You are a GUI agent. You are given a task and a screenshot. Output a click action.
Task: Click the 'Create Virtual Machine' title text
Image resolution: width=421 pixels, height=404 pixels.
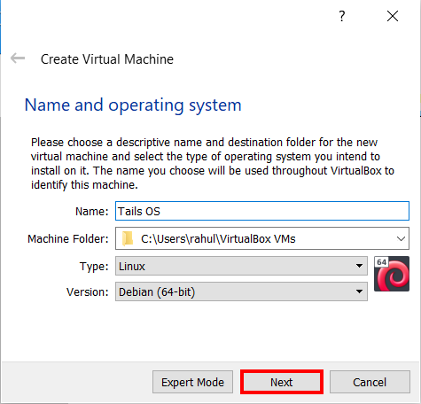pos(107,59)
